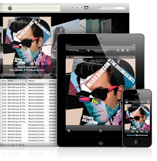The height and width of the screenshot is (161, 157).
Task: Tap the Genius atom icon on iPad
Action: click(101, 131)
